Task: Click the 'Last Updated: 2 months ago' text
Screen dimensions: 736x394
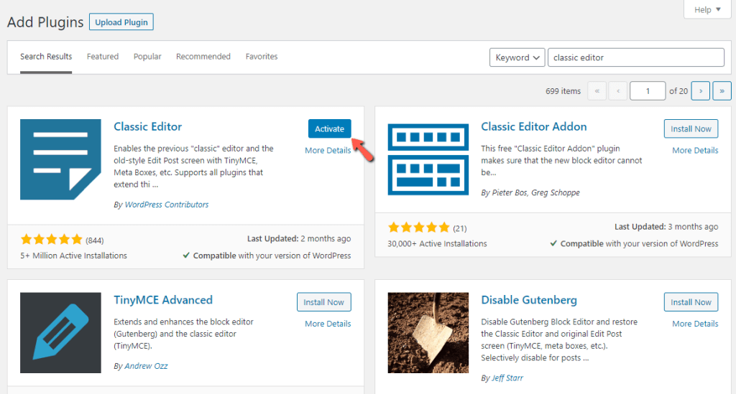Action: pos(299,238)
